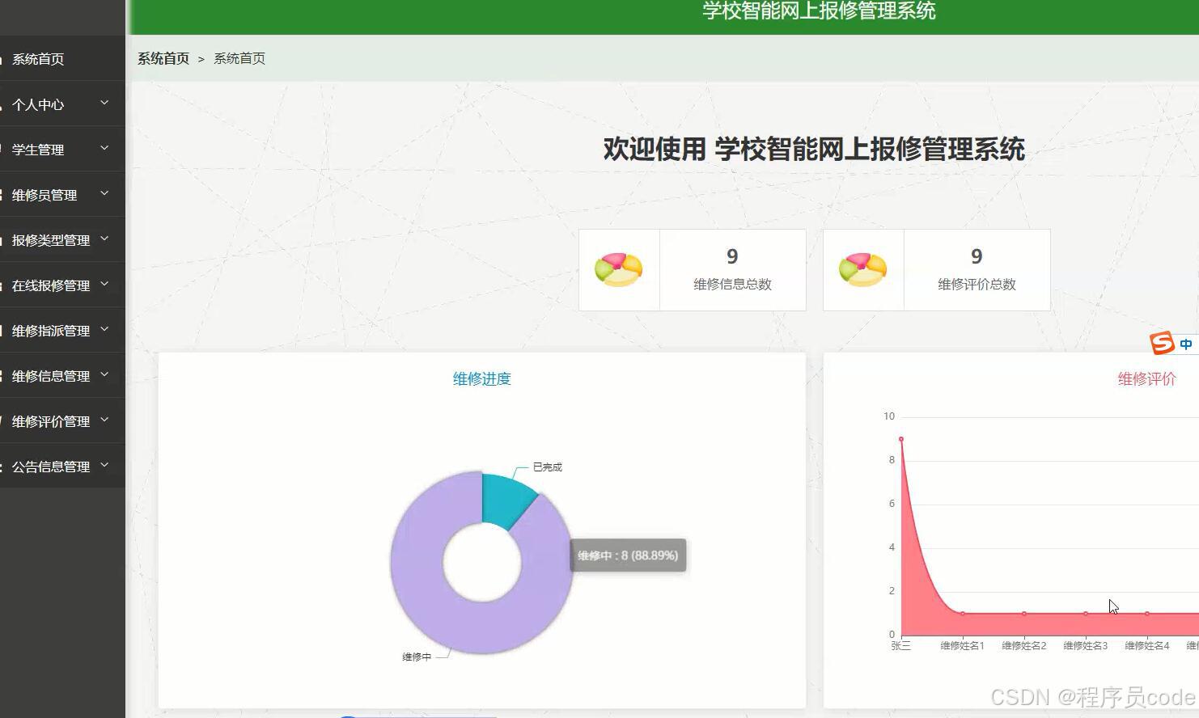Expand the 维修评价管理 menu chevron

coord(104,420)
